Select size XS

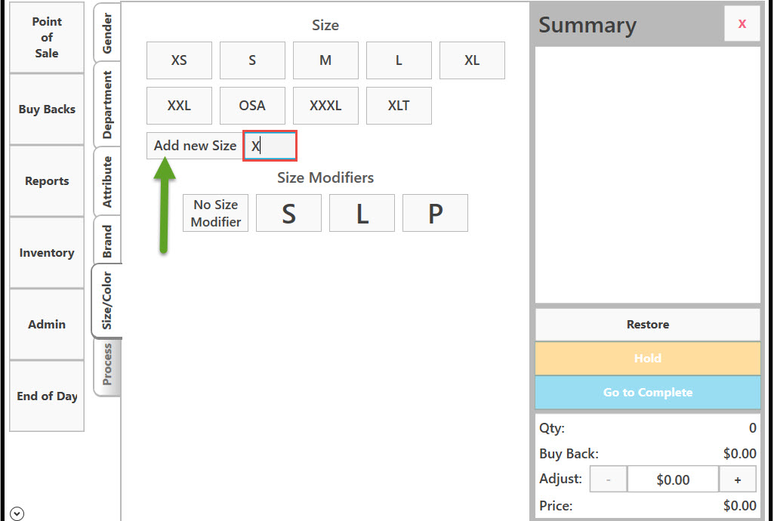pyautogui.click(x=179, y=60)
